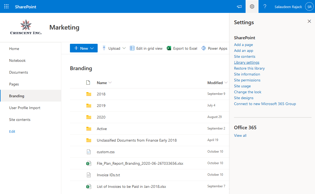Open Edit in grid view
This screenshot has height=194, width=315.
point(146,48)
